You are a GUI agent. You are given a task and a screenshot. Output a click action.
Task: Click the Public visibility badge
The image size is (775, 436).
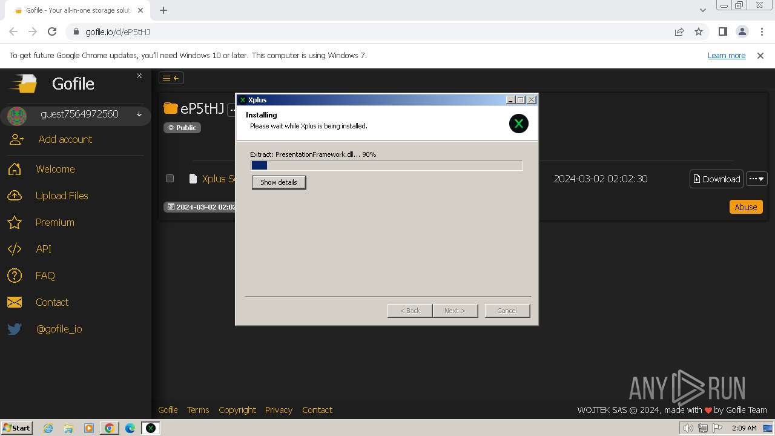click(182, 128)
